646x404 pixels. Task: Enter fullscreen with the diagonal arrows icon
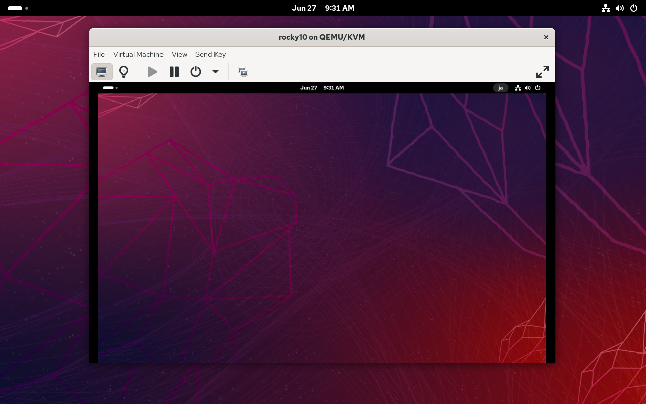(542, 72)
